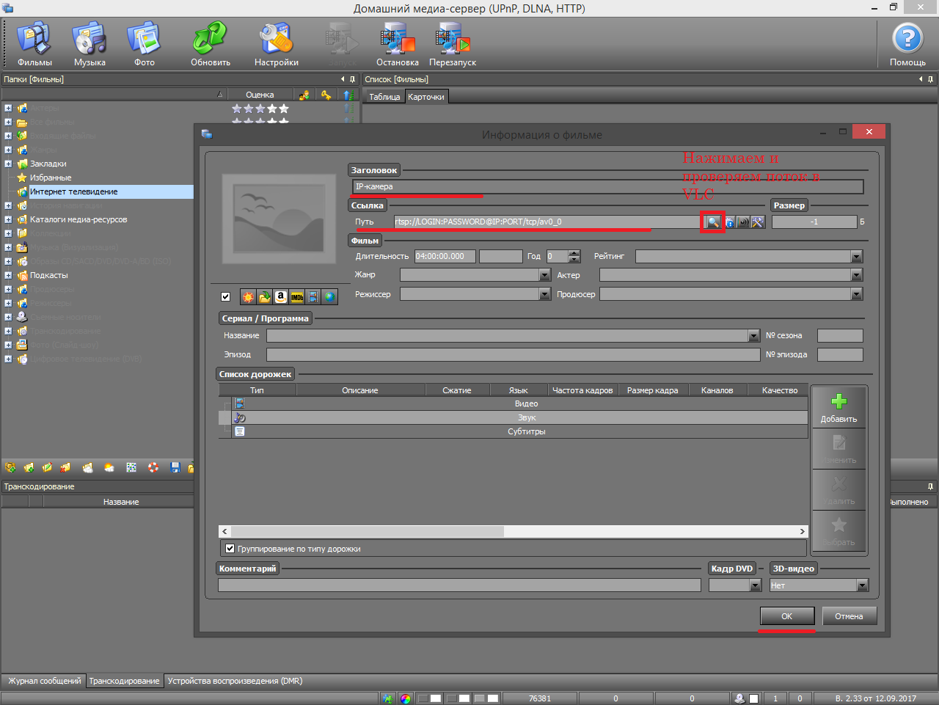Click the color wheel icon in status bar

click(x=406, y=698)
